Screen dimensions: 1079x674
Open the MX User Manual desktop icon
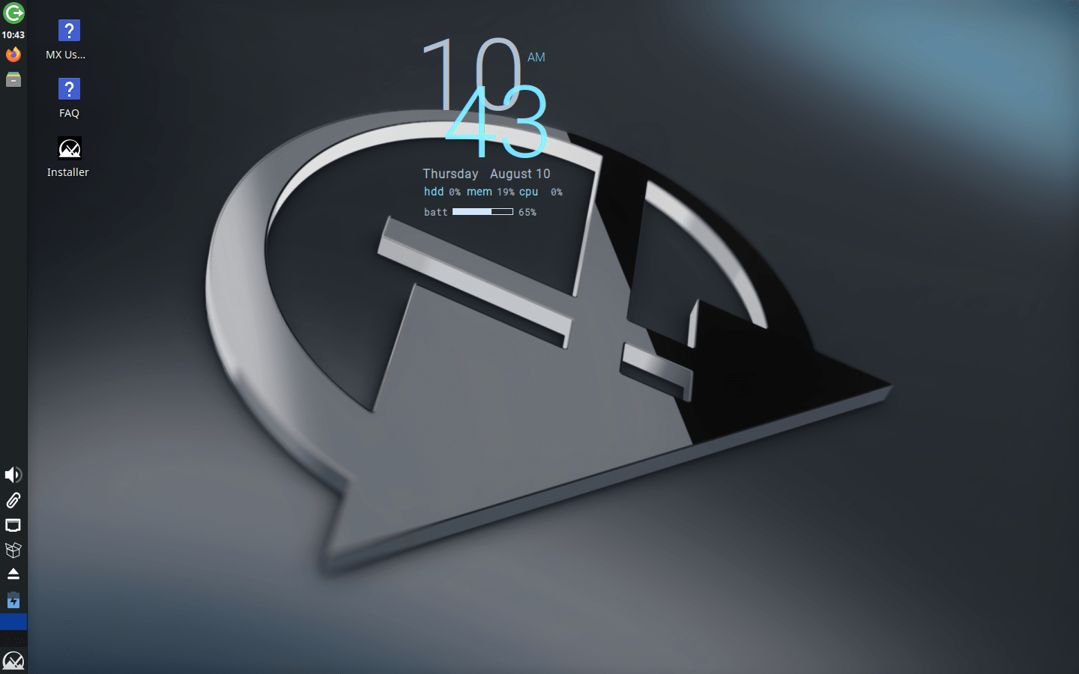click(x=69, y=40)
